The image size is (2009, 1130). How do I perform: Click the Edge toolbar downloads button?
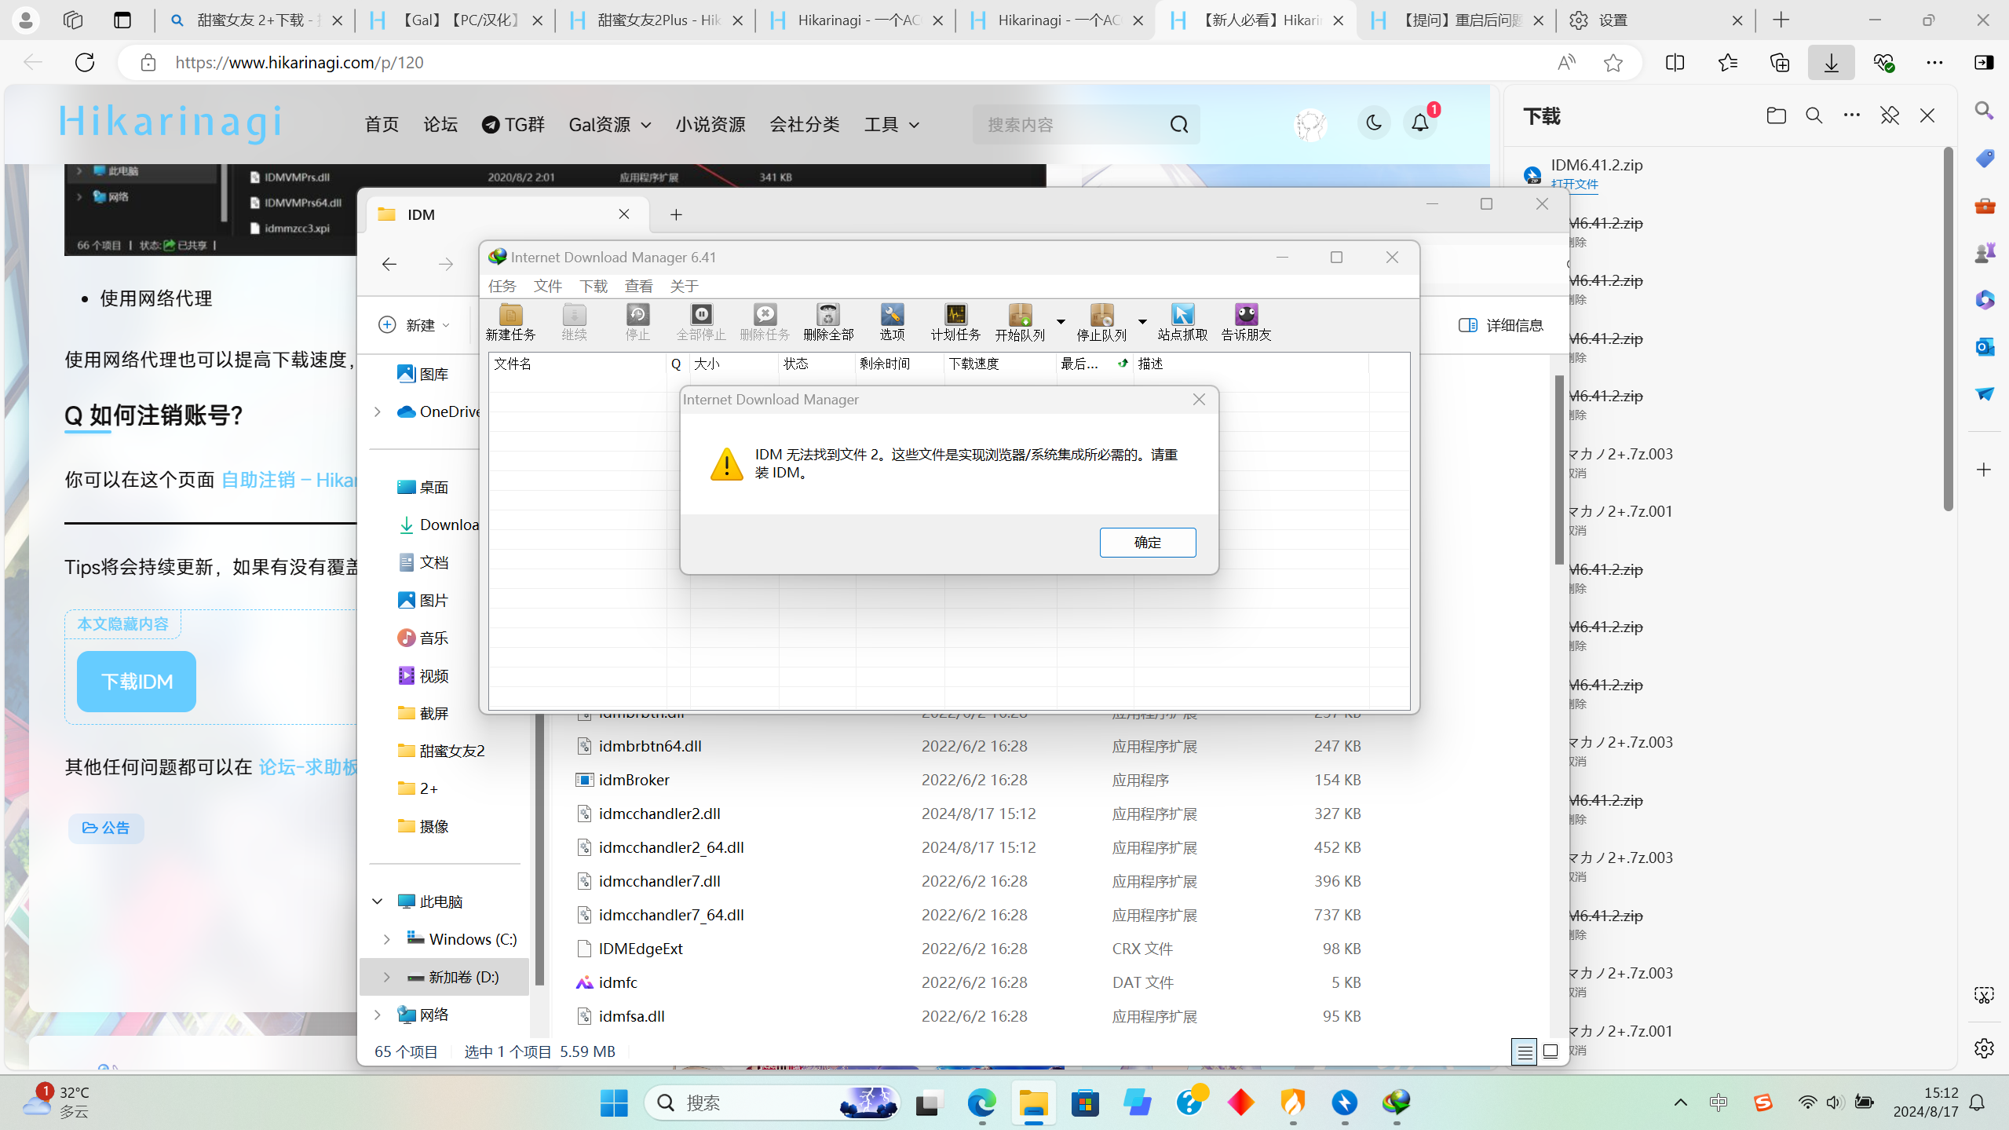[1831, 63]
